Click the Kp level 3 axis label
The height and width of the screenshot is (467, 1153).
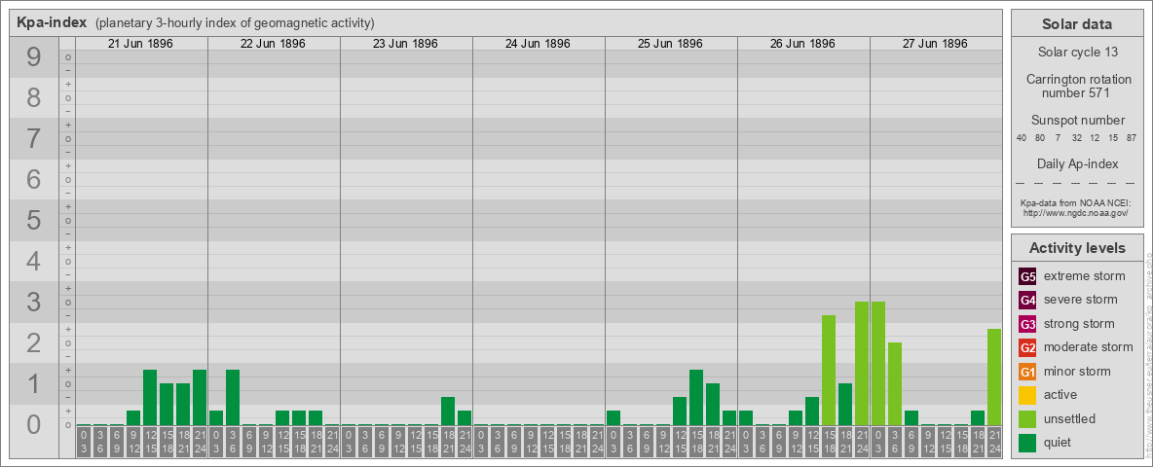pyautogui.click(x=33, y=302)
